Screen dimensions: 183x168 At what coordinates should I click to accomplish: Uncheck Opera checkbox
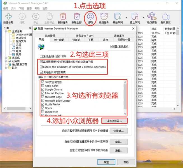pyautogui.click(x=43, y=108)
